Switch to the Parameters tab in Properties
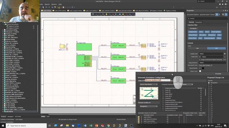Image resolution: width=229 pixels, height=128 pixels. 199,22
